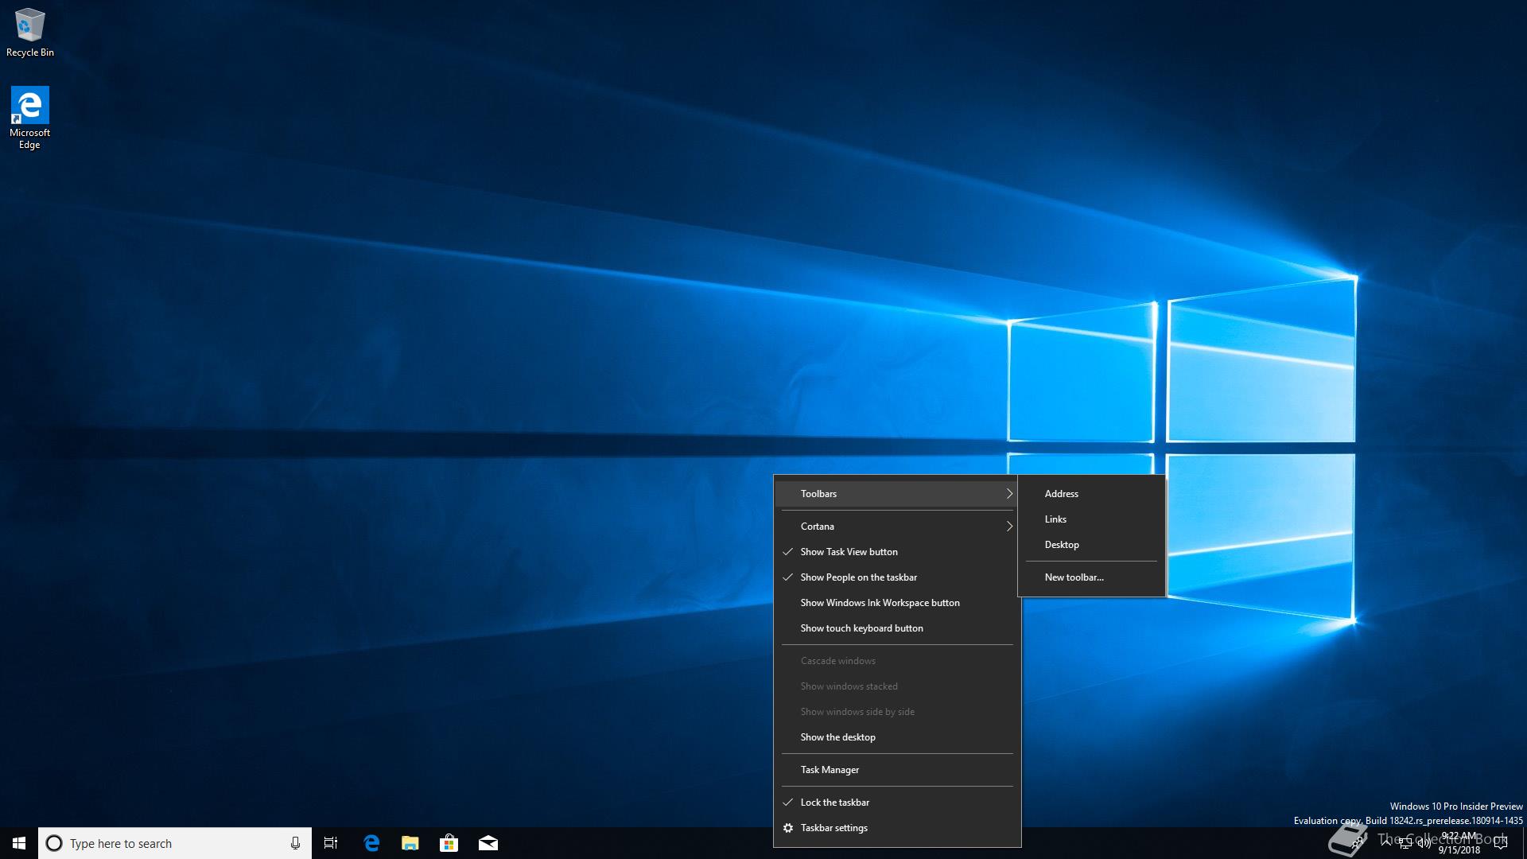Show hidden tray icons chevron
The width and height of the screenshot is (1527, 859).
point(1386,842)
